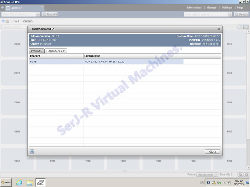Select the 1986 year tile
This screenshot has width=250, height=187.
click(229, 161)
